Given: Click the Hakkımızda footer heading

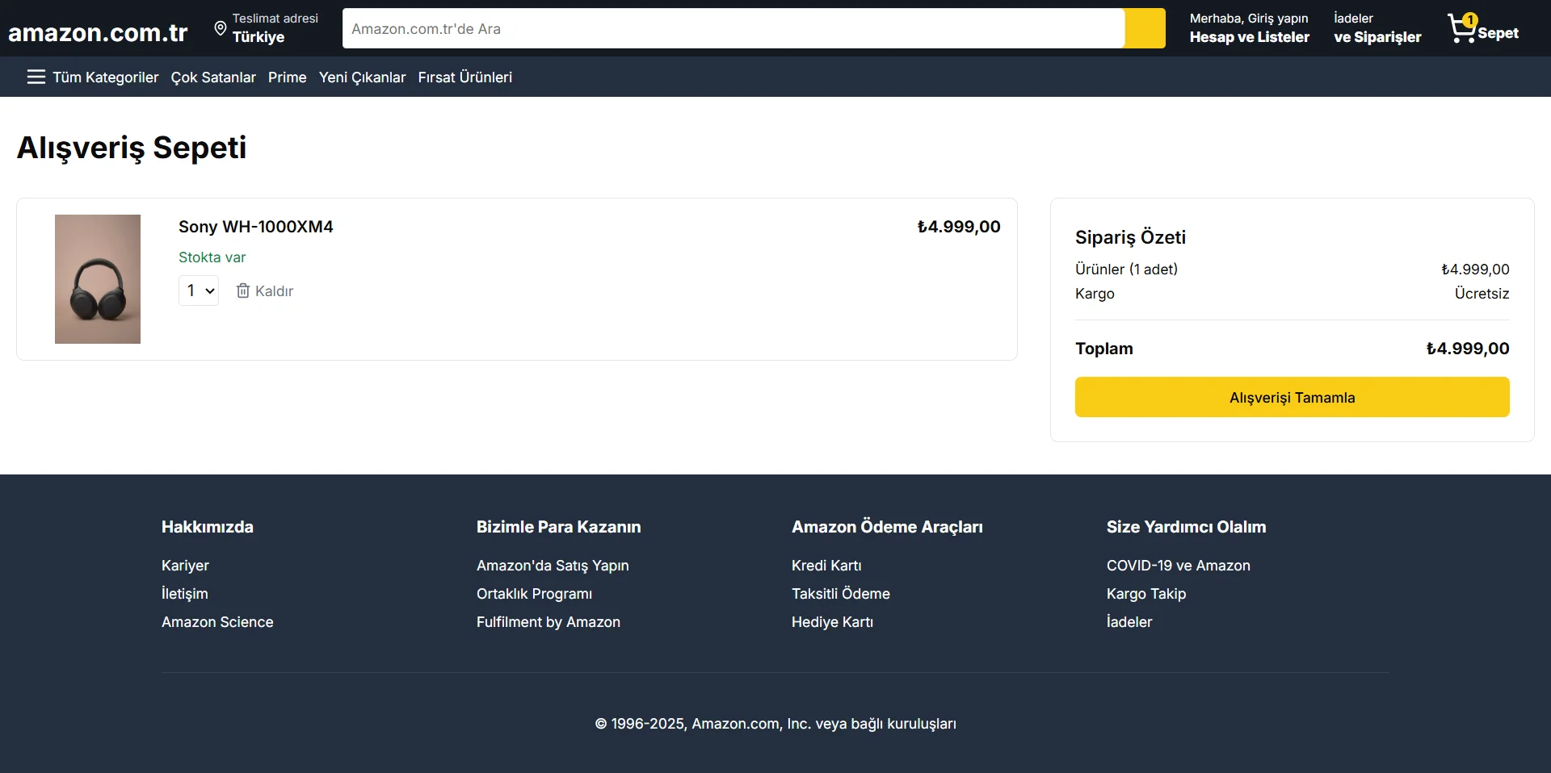Looking at the screenshot, I should [x=208, y=527].
